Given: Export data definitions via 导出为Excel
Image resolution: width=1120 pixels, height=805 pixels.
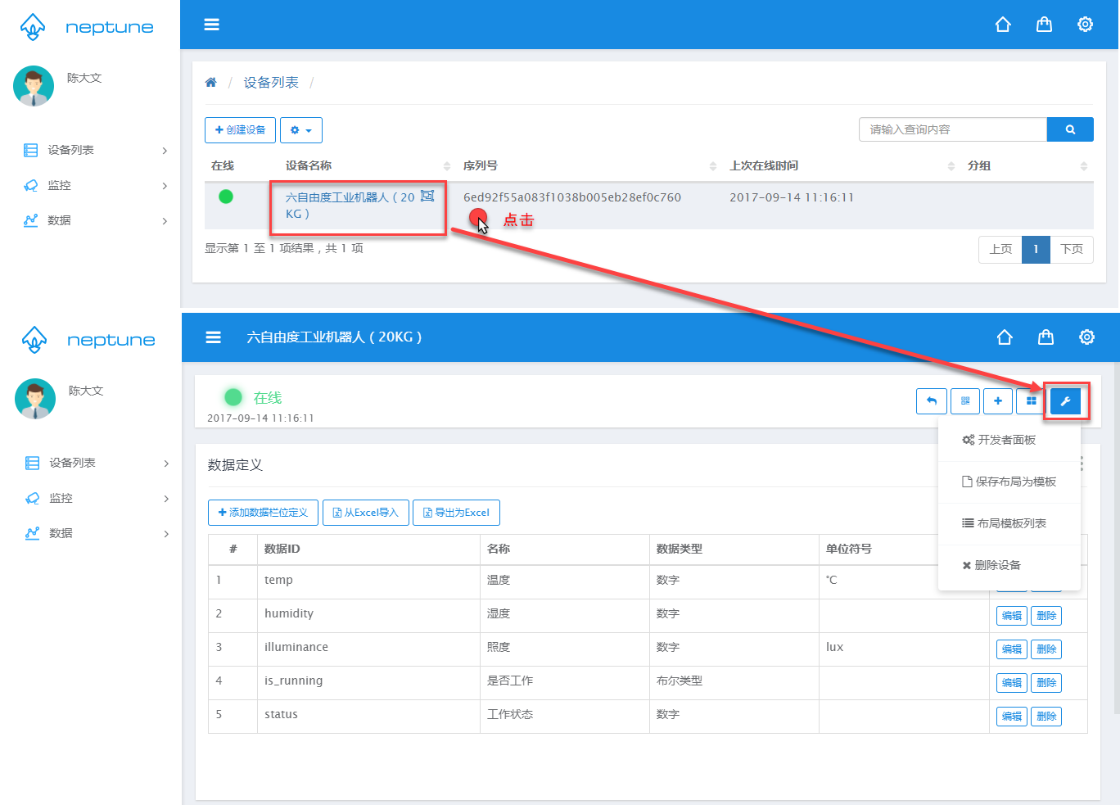Looking at the screenshot, I should (x=456, y=513).
